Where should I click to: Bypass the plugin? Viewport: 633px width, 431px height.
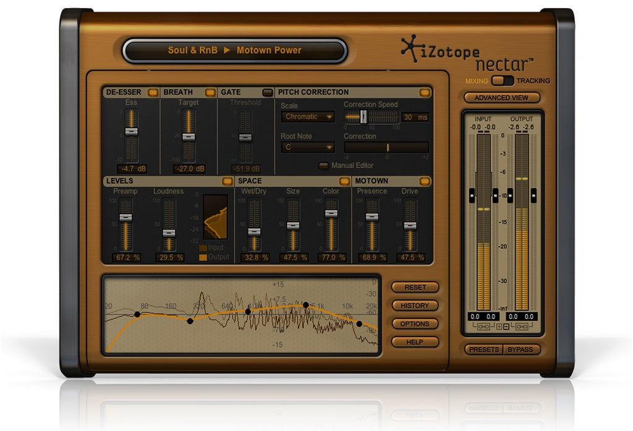520,349
